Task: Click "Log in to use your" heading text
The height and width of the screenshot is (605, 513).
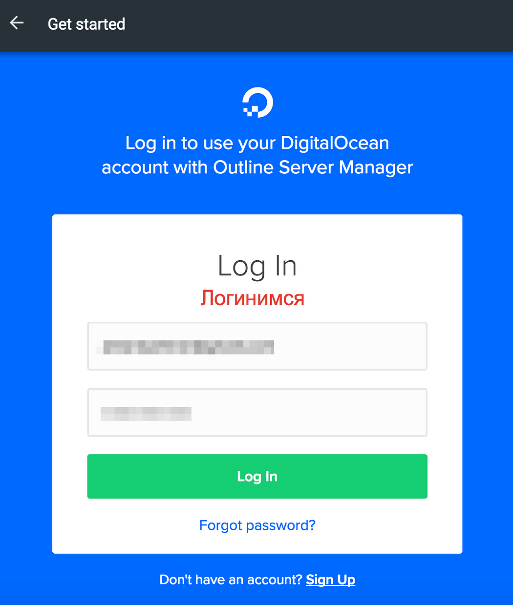Action: pos(201,143)
